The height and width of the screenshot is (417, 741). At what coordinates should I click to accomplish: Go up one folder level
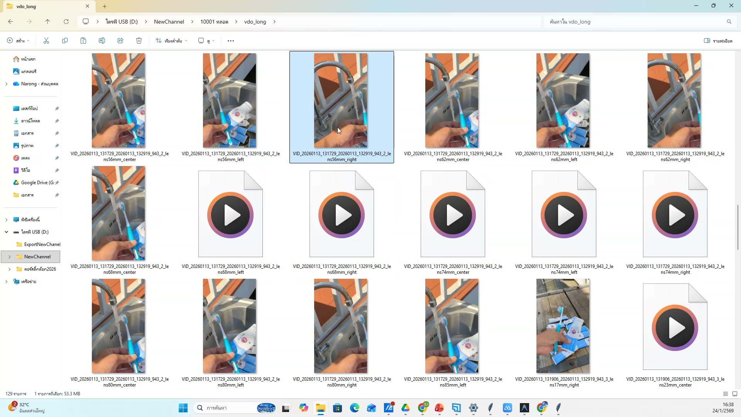(47, 22)
